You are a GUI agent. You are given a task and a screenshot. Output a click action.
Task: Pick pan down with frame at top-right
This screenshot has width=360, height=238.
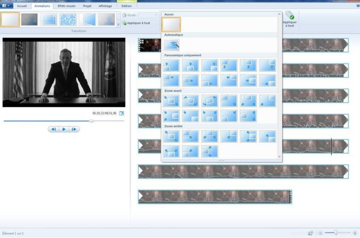click(x=268, y=65)
